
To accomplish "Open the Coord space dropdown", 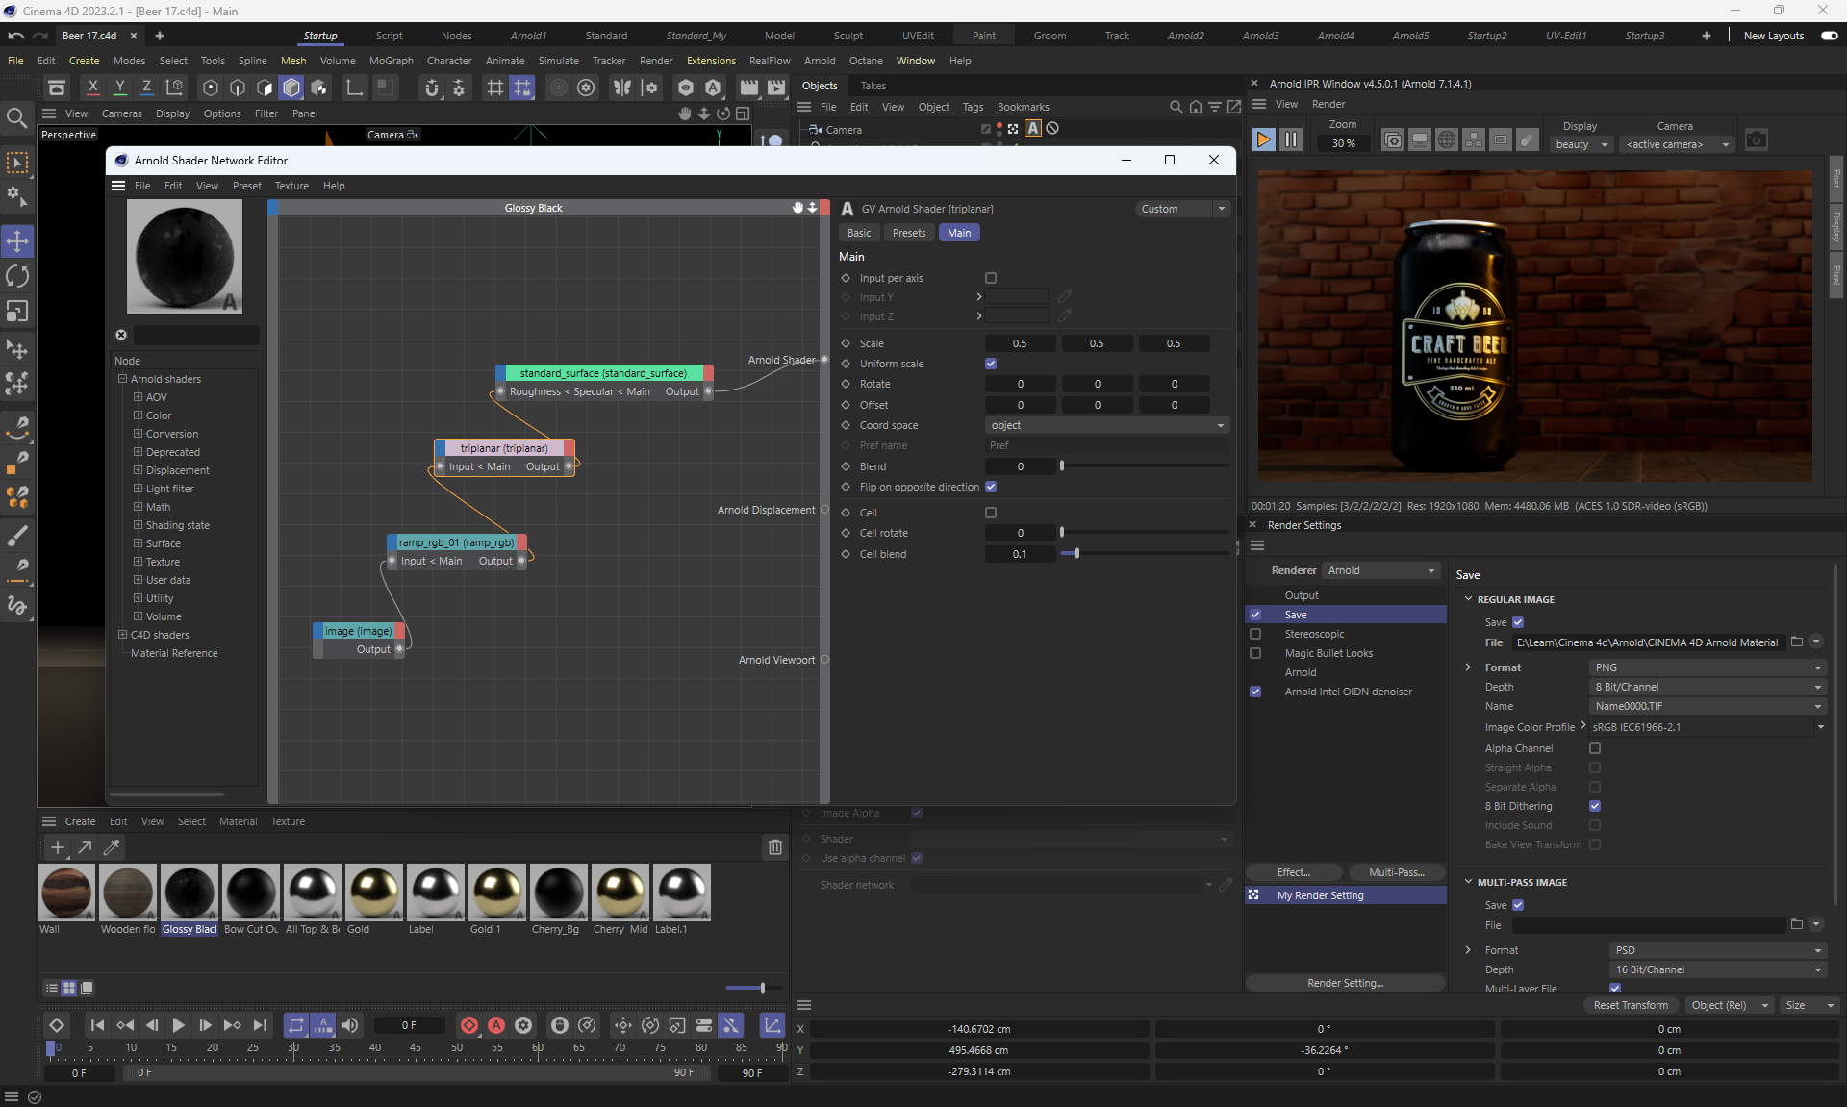I will coord(1106,425).
